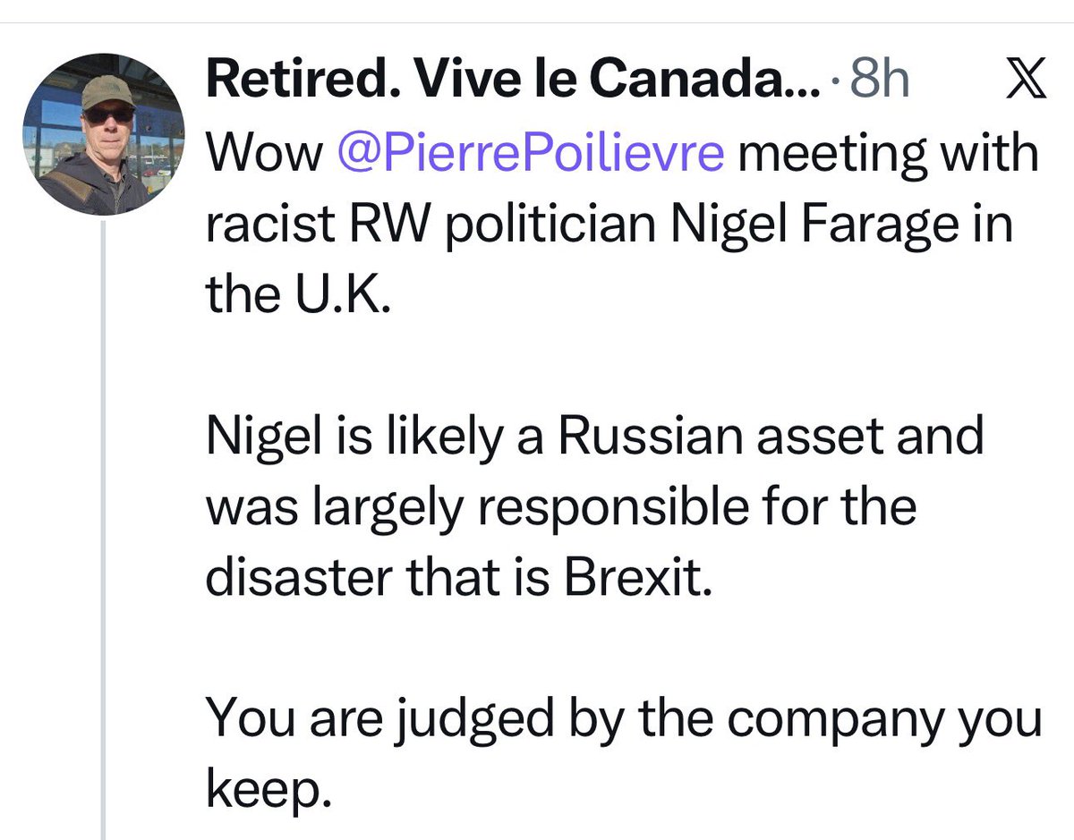Click the sunglasses in the avatar photo
1074x840 pixels.
pyautogui.click(x=108, y=115)
